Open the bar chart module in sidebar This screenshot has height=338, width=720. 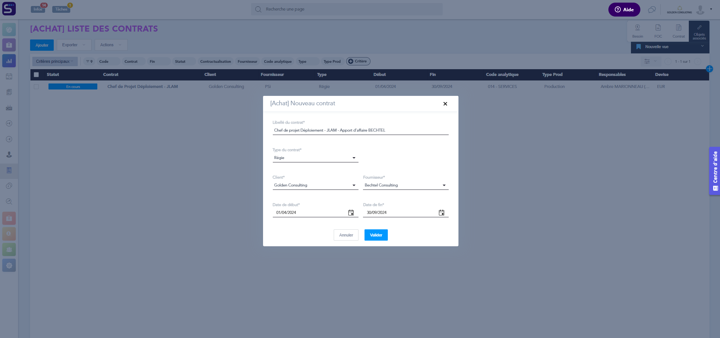click(x=9, y=61)
